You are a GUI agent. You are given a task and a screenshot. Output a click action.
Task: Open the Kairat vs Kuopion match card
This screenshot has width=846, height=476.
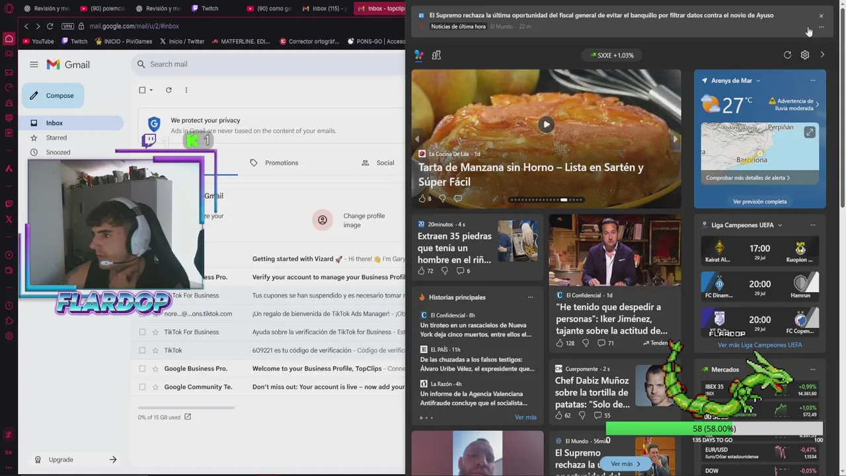tap(760, 252)
